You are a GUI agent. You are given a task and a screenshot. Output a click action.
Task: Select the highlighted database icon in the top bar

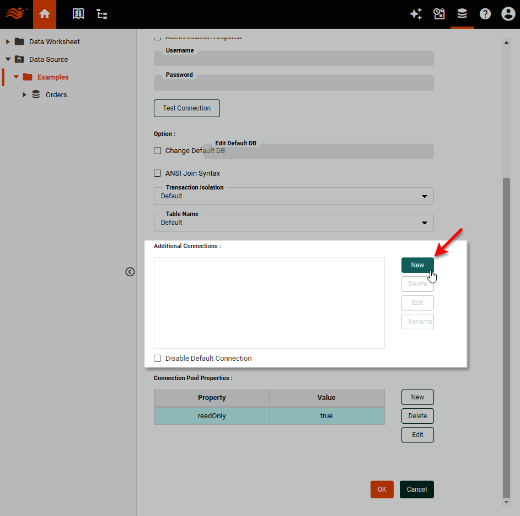point(462,14)
